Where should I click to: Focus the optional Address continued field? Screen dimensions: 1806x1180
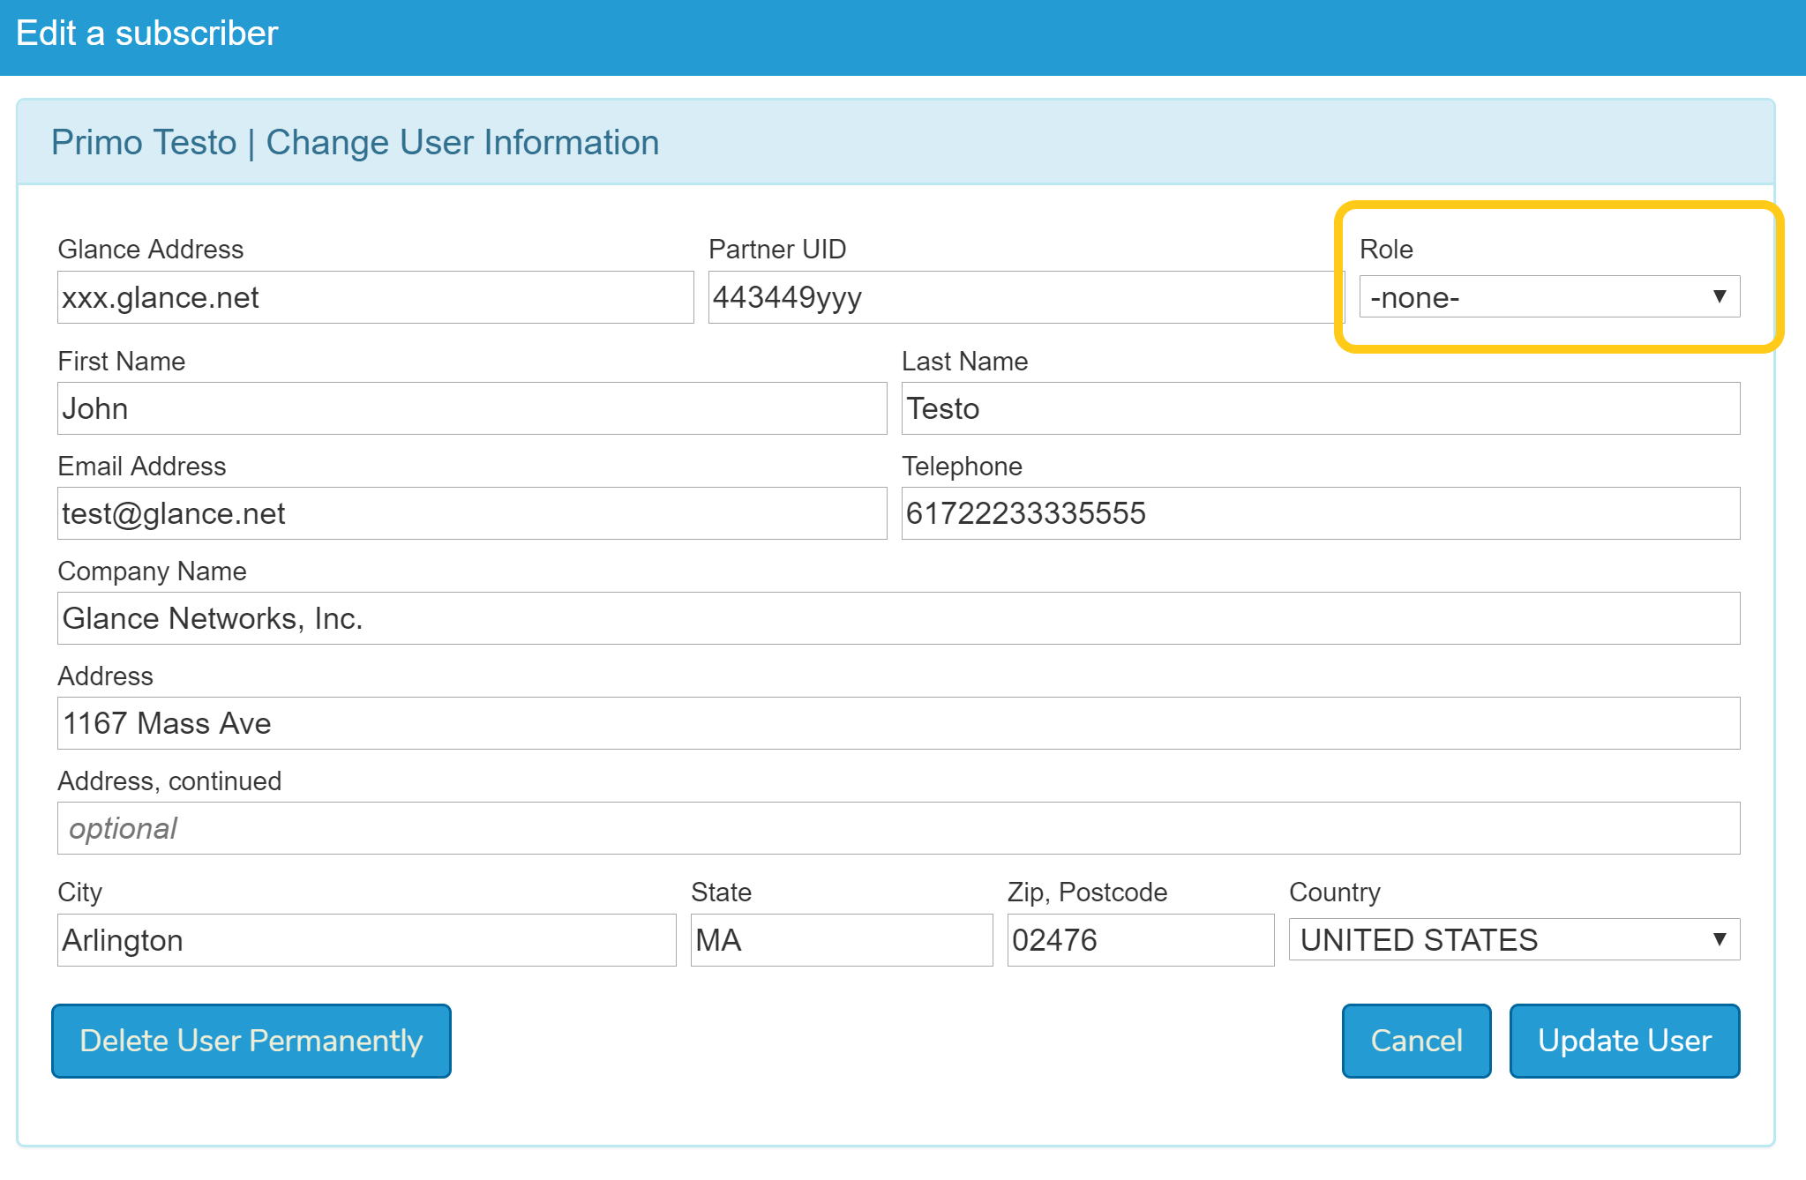coord(898,828)
